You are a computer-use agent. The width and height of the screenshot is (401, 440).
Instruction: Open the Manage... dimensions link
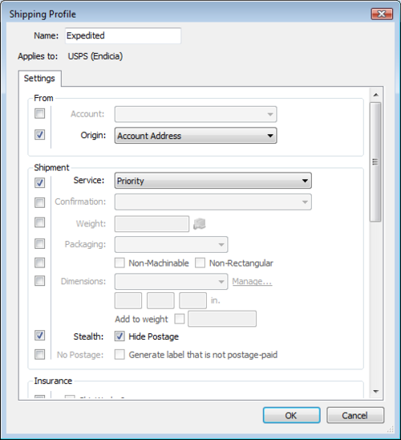pos(252,281)
